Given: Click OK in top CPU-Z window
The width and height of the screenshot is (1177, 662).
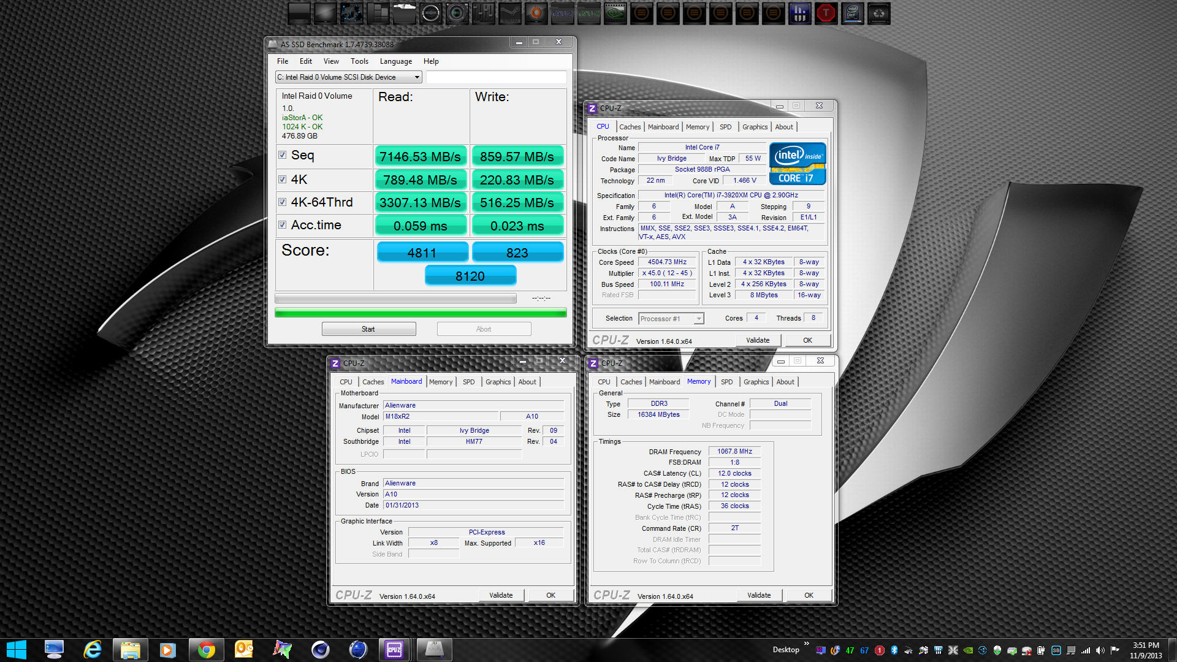Looking at the screenshot, I should pos(807,340).
